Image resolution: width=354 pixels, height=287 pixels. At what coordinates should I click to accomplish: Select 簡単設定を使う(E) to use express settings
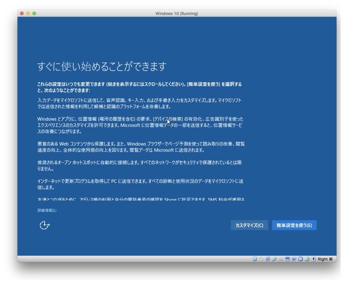(x=294, y=225)
